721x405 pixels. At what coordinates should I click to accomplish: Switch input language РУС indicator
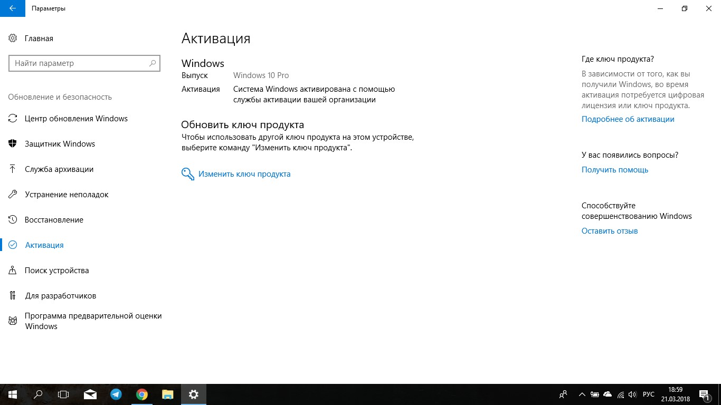(649, 394)
